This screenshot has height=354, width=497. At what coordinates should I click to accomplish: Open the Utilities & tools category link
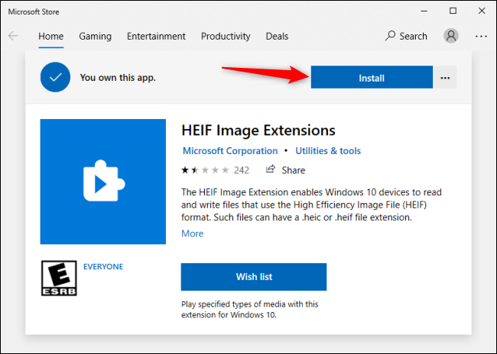(328, 151)
